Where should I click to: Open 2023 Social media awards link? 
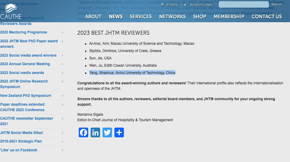(x=22, y=73)
